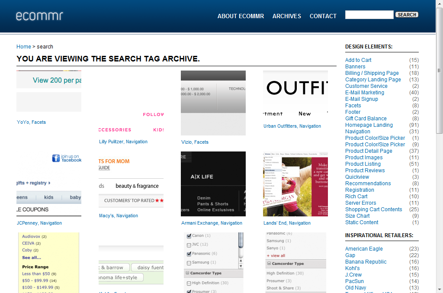Viewport: 443px width, 293px height.
Task: Open the JCPenney, Navigation link
Action: pyautogui.click(x=39, y=223)
